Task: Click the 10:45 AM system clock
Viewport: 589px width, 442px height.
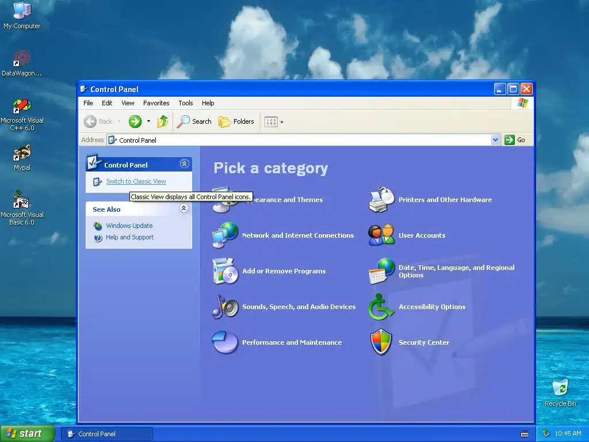Action: click(568, 433)
